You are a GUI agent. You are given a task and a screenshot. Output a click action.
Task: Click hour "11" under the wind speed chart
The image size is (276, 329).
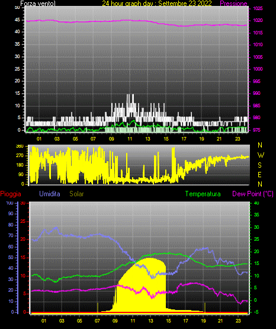click(130, 139)
